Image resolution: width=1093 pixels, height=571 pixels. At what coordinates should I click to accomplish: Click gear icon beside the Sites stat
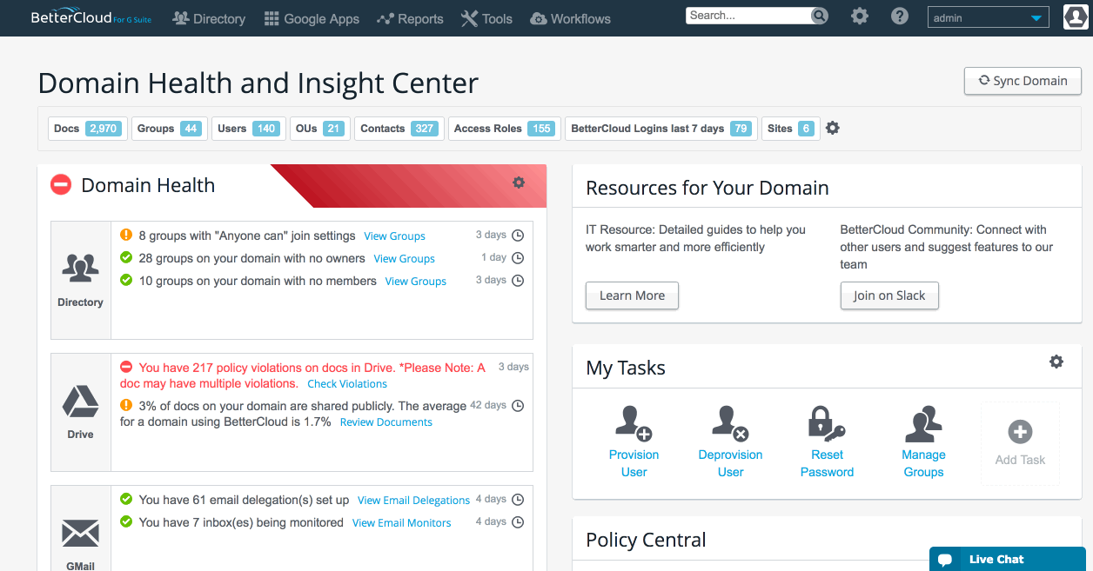pos(833,129)
